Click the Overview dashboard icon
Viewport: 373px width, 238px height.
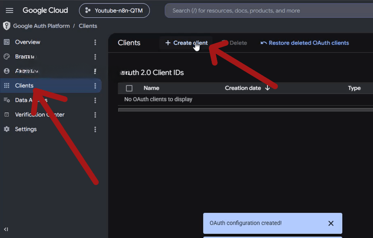[7, 42]
